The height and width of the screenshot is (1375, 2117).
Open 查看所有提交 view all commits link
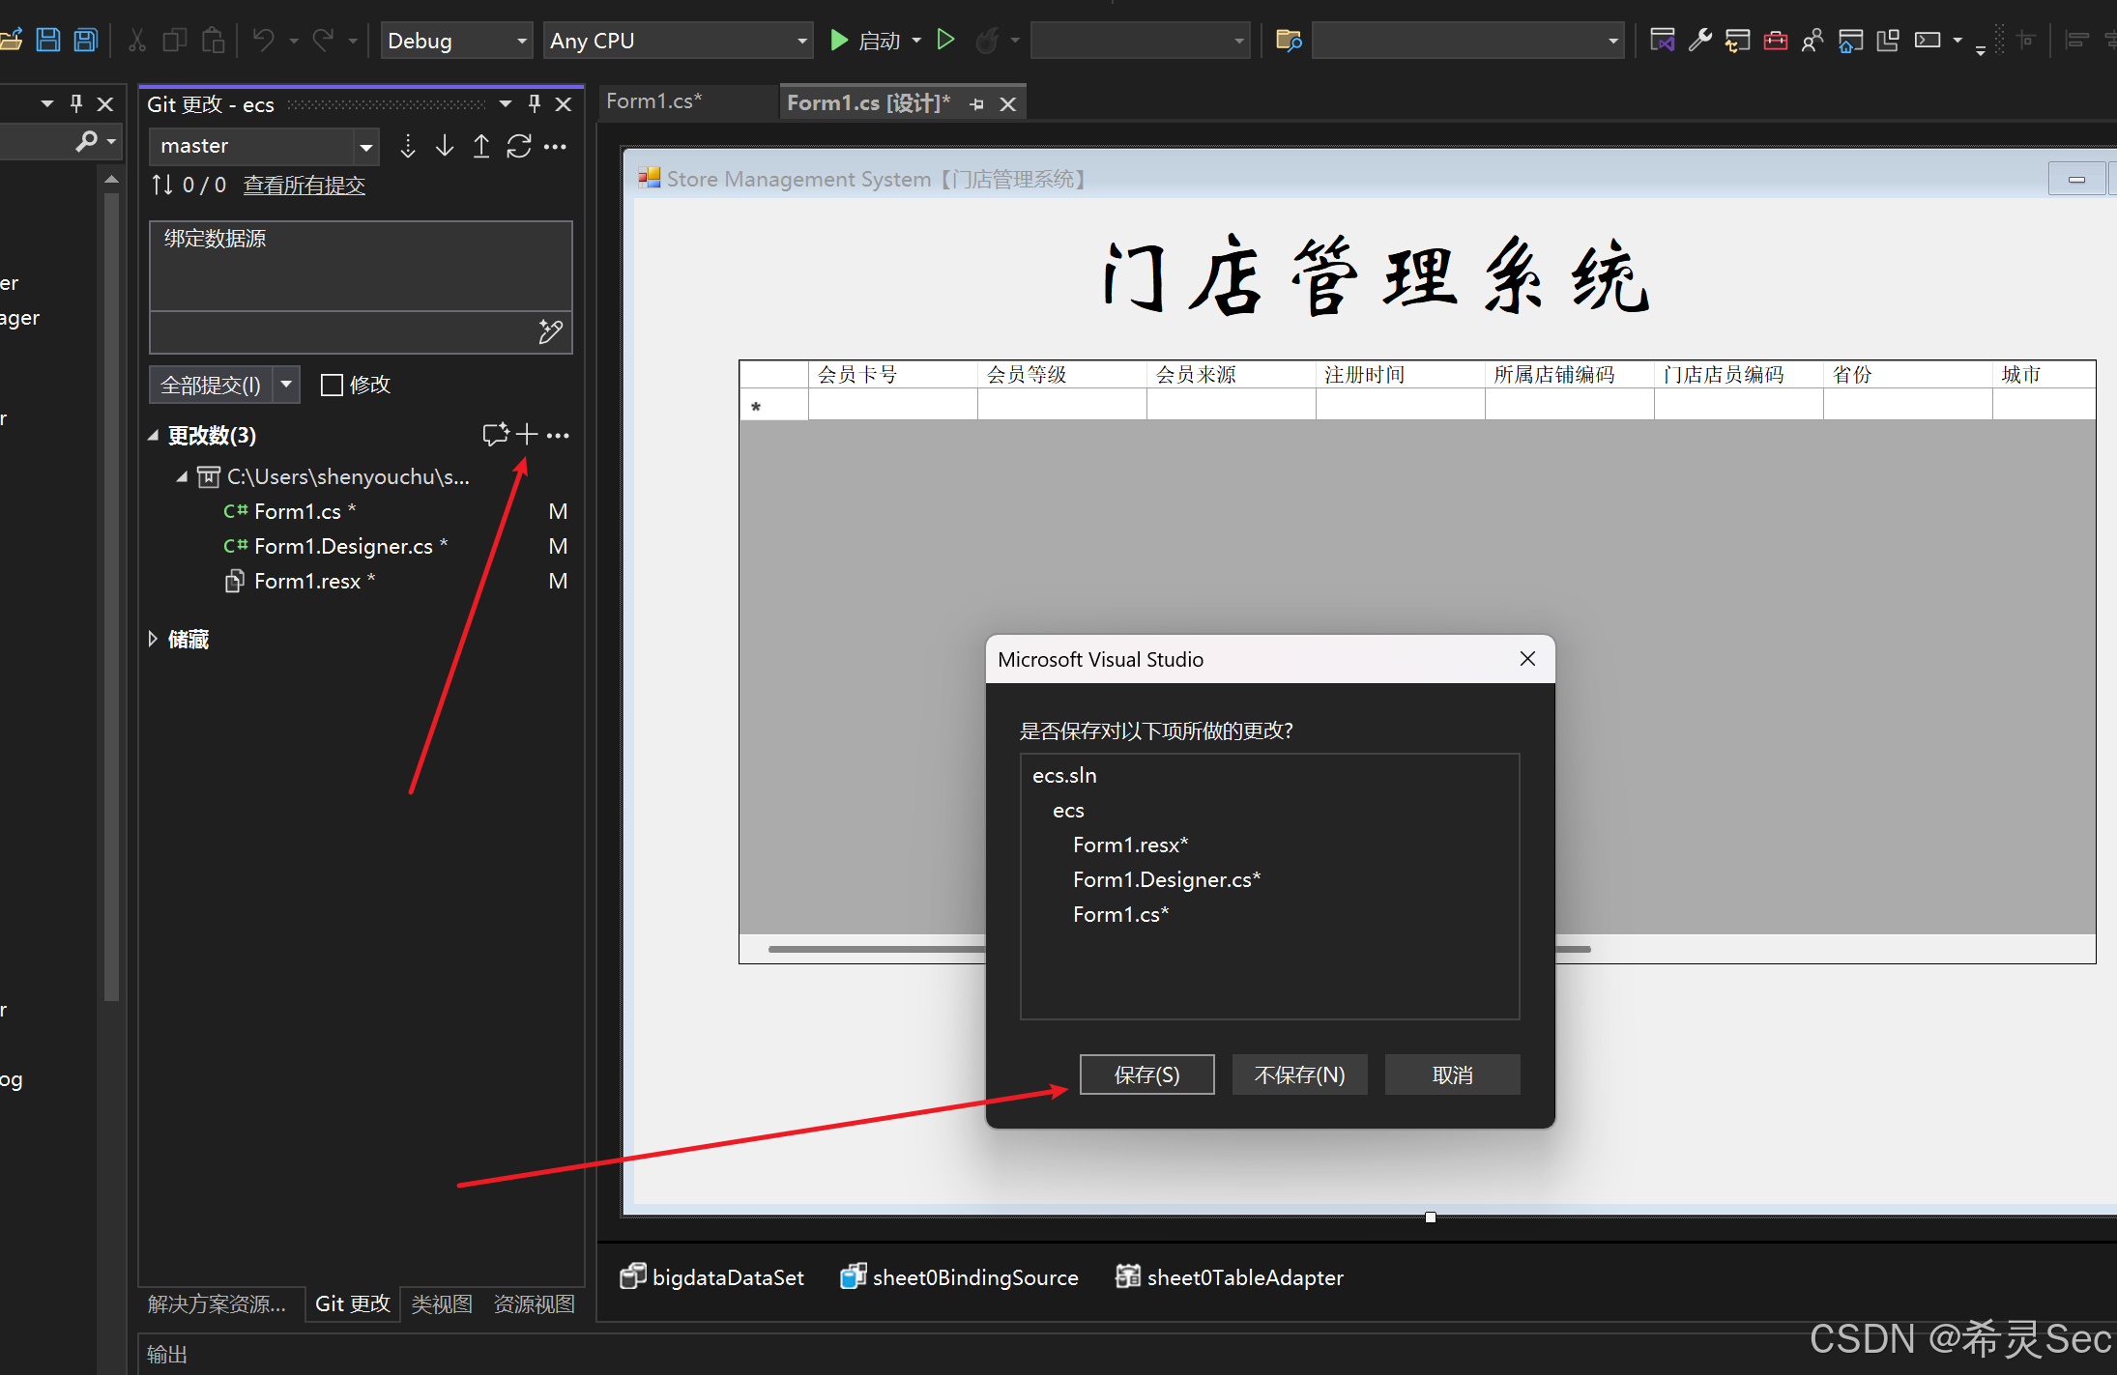(304, 185)
